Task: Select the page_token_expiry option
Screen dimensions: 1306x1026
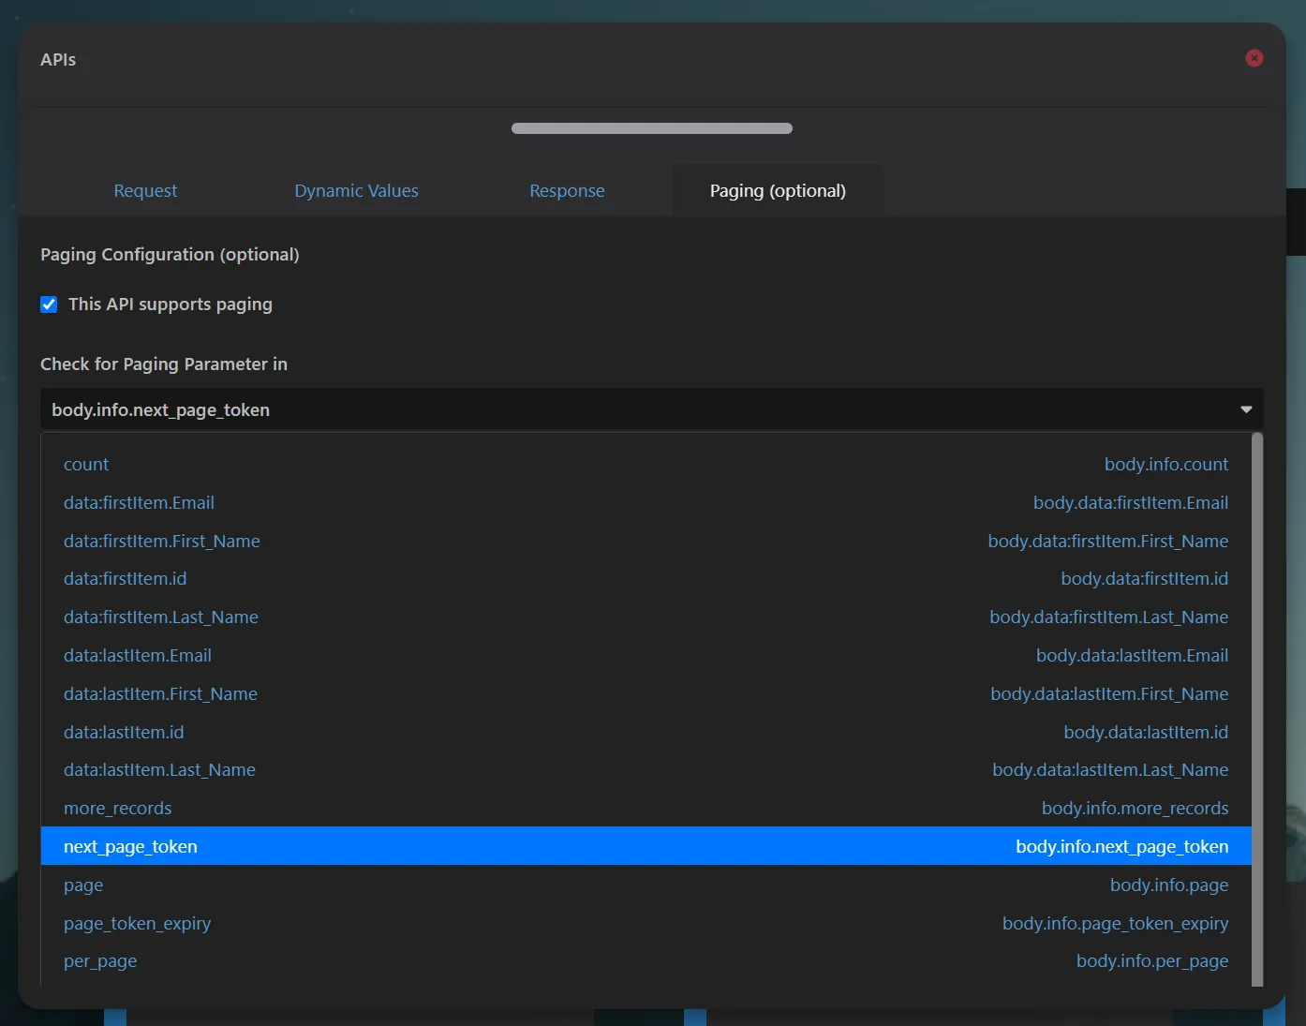Action: [x=646, y=923]
